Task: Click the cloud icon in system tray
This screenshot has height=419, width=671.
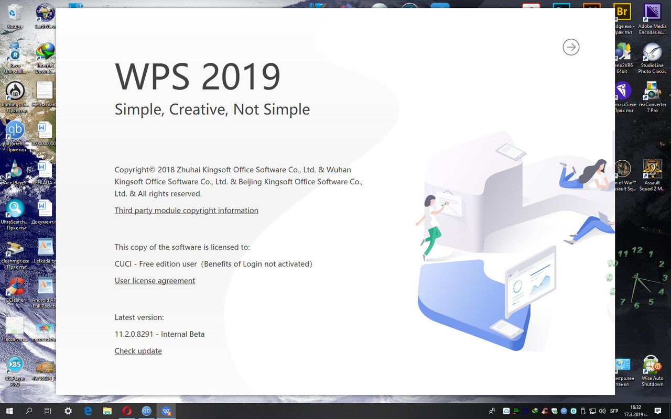Action: pos(506,411)
